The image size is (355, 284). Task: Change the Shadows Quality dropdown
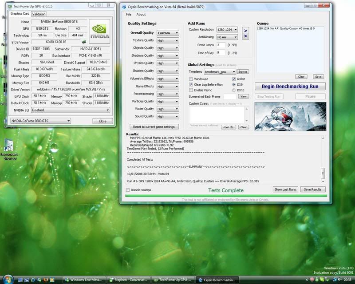point(168,56)
